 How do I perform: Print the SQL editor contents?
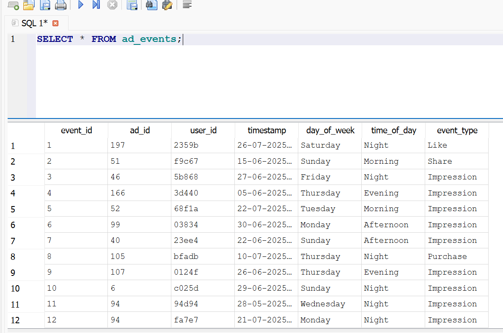pos(61,5)
